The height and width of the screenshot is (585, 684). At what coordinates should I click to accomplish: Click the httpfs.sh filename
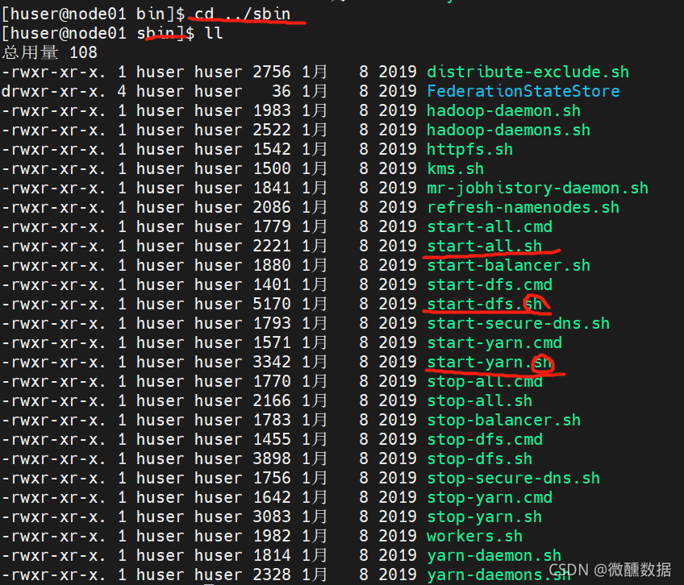(x=469, y=150)
